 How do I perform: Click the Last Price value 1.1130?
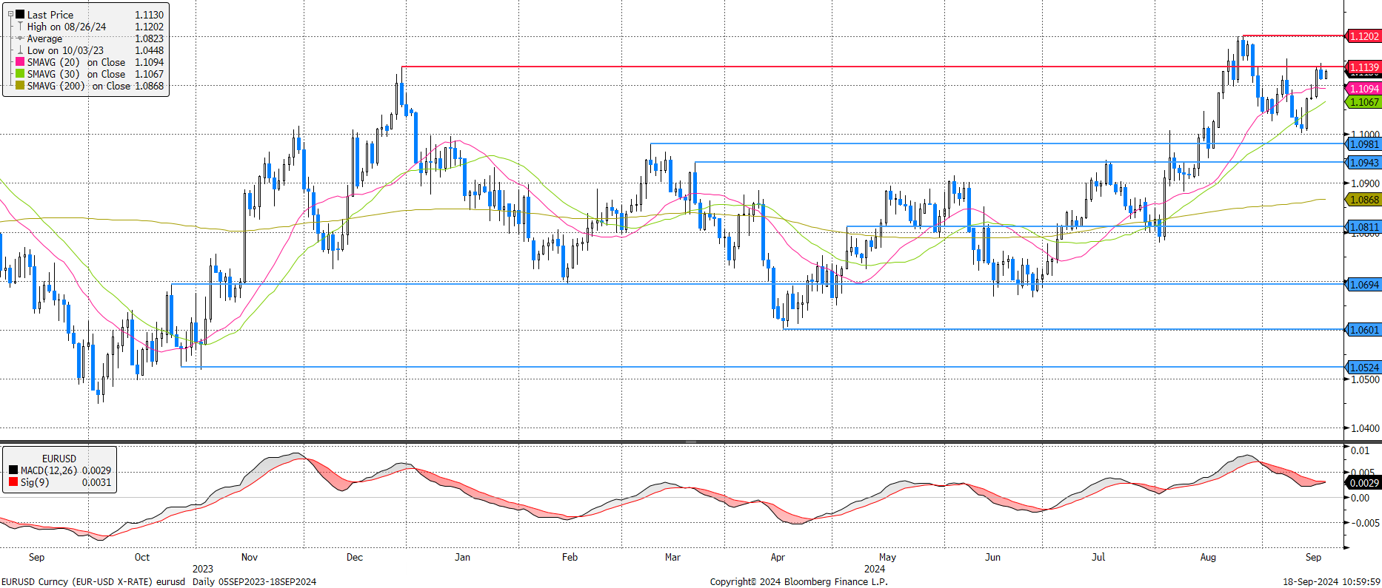pyautogui.click(x=149, y=15)
